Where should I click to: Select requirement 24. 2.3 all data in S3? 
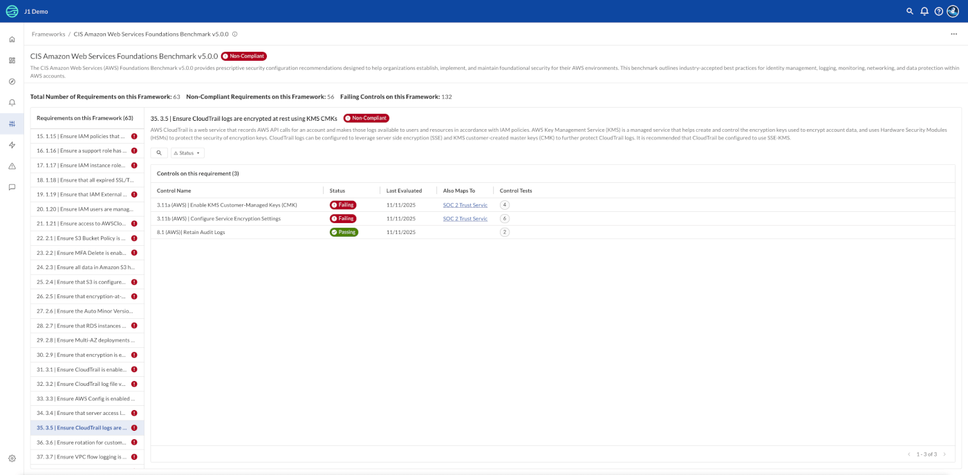coord(87,267)
